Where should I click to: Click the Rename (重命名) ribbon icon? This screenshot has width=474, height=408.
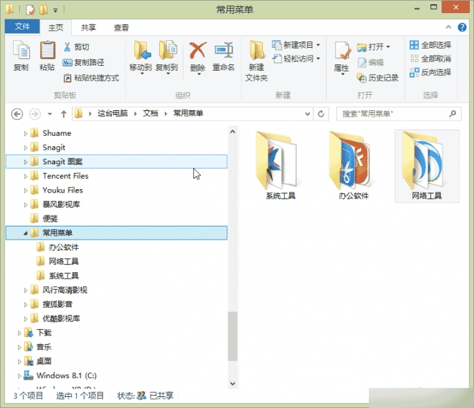point(224,51)
